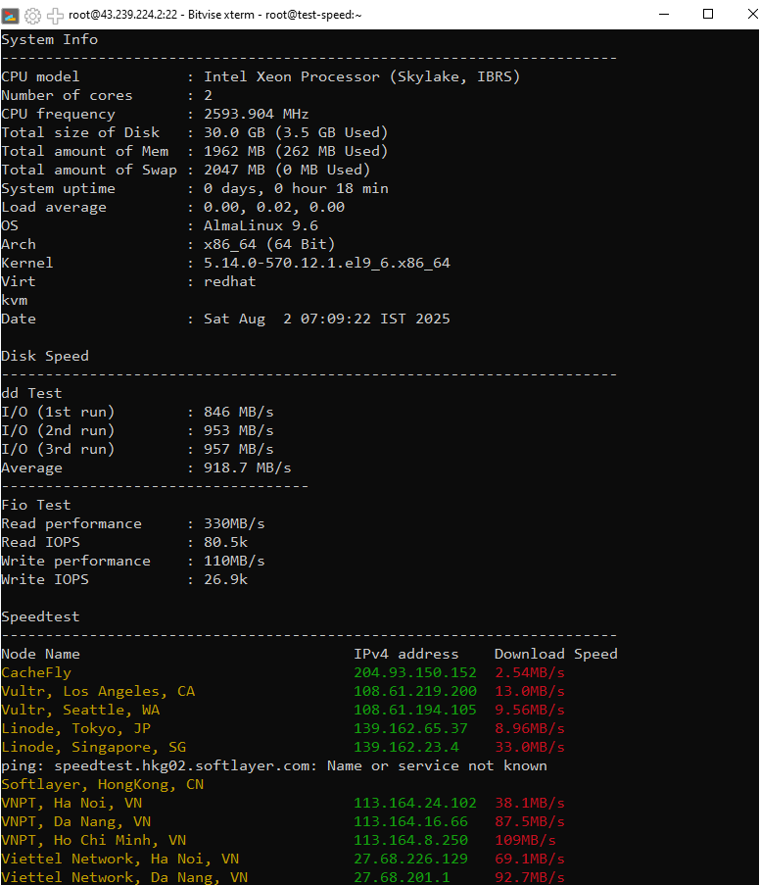
Task: Click the Bitvise xterm app icon
Action: [x=11, y=15]
